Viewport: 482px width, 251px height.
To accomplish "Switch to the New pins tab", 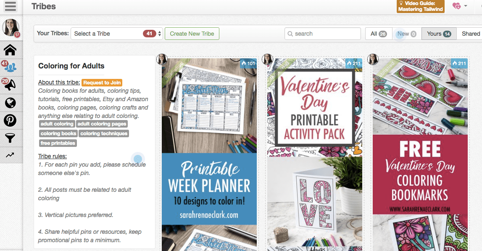I will (407, 34).
